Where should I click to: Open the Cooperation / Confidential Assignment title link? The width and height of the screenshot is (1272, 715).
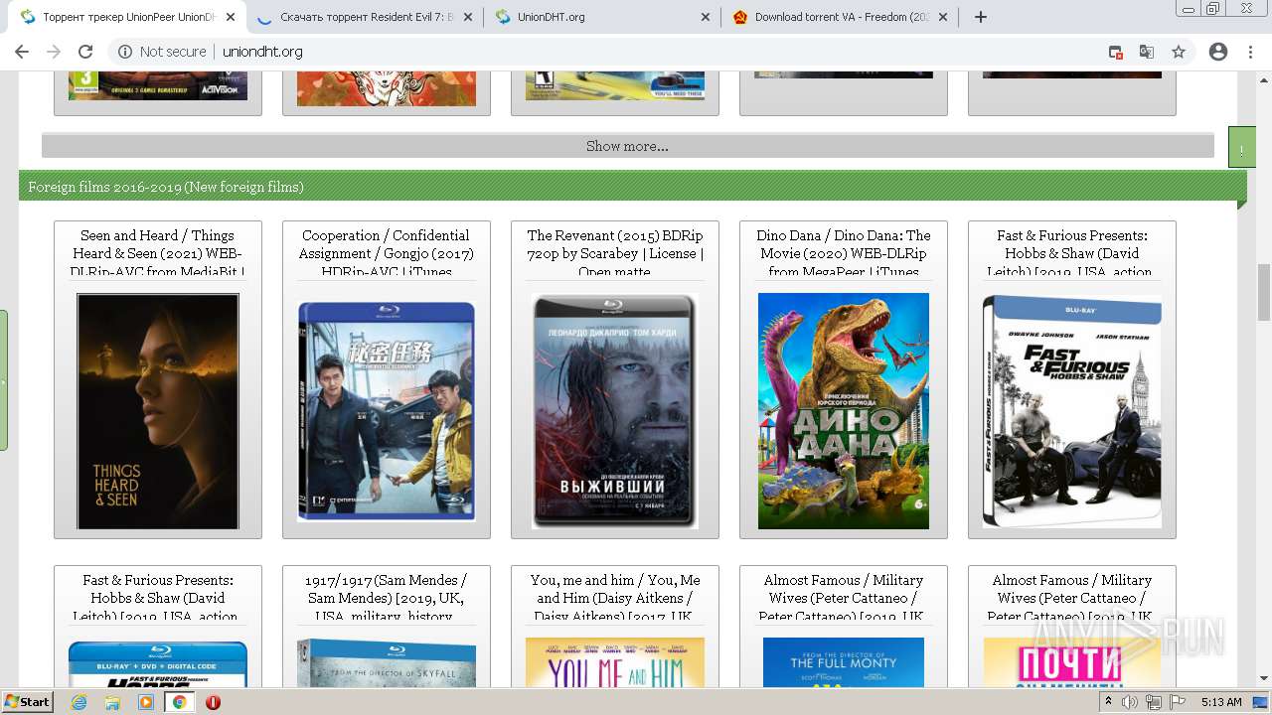tap(387, 253)
